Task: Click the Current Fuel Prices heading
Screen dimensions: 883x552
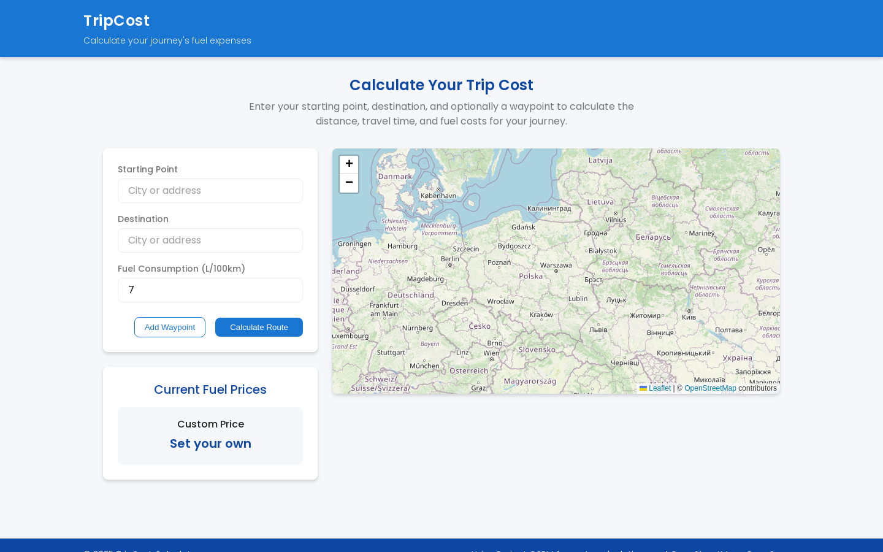Action: (210, 389)
